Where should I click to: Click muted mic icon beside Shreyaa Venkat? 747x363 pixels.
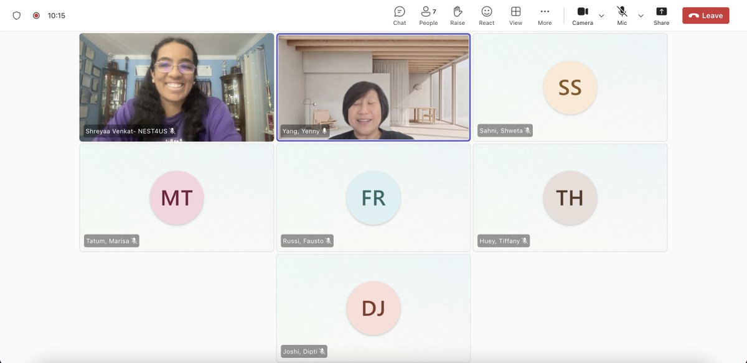(x=172, y=131)
